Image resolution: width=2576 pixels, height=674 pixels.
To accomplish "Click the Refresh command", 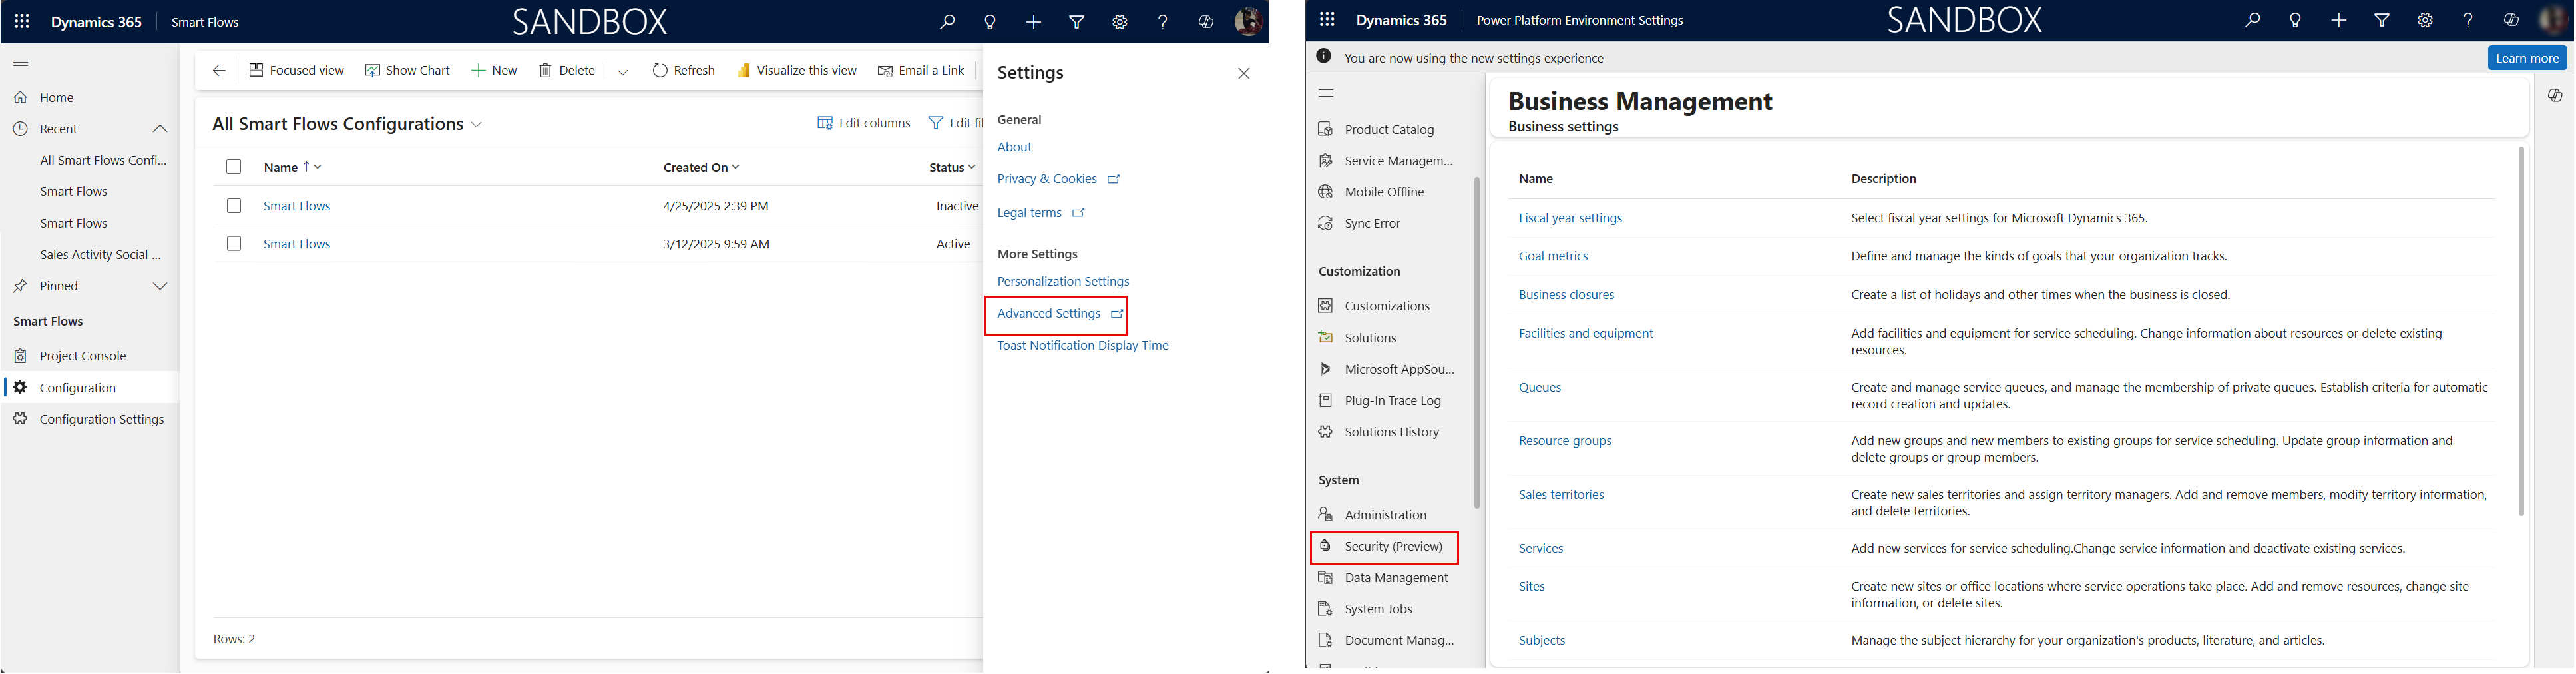I will [684, 70].
